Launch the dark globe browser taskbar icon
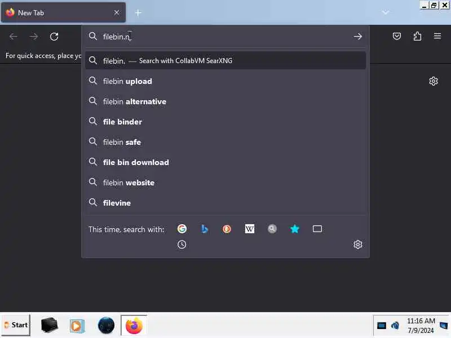 click(106, 326)
